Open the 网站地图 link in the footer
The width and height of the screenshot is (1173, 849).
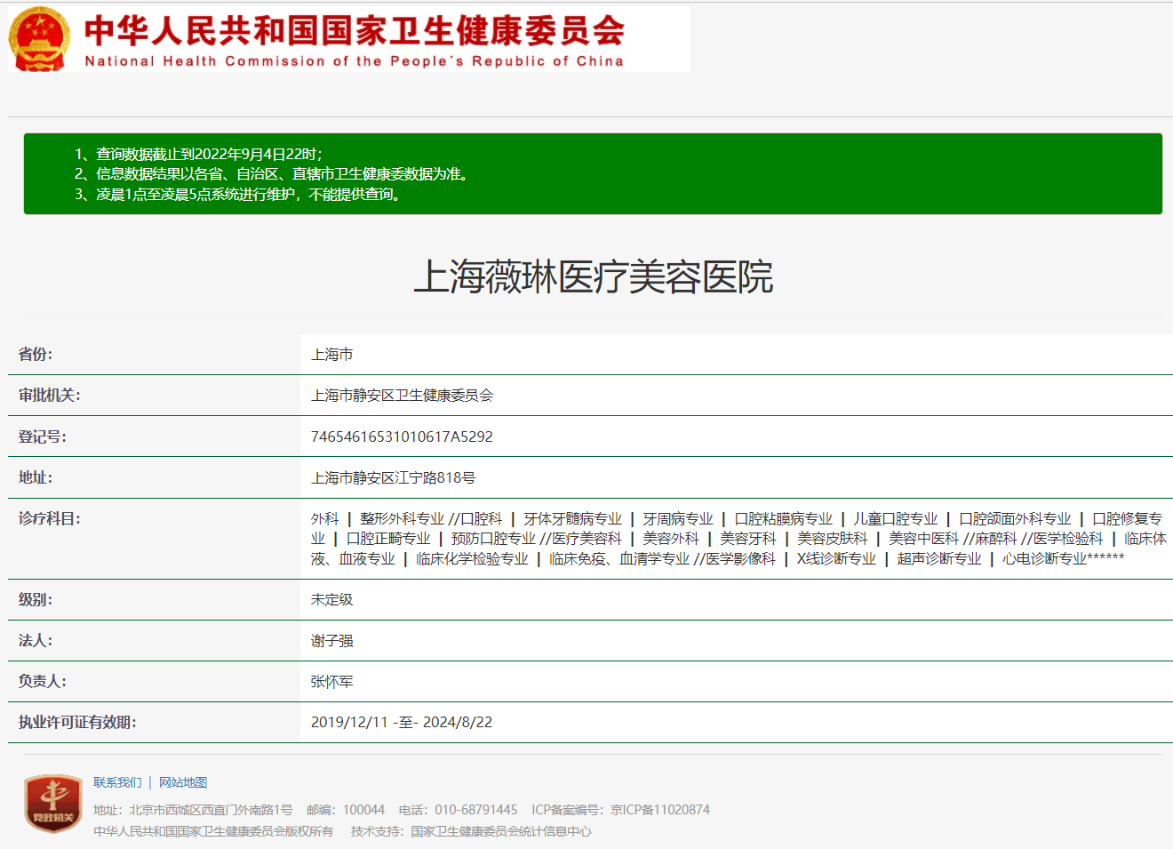(183, 782)
